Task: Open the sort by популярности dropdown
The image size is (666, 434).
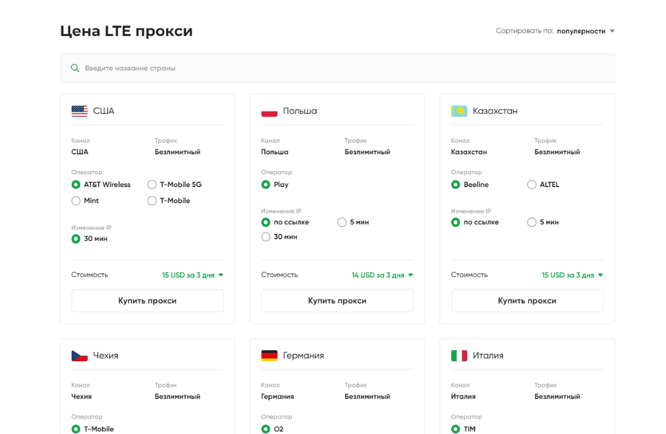Action: [586, 31]
